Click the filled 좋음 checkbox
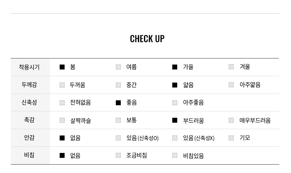The image size is (291, 173). point(118,103)
